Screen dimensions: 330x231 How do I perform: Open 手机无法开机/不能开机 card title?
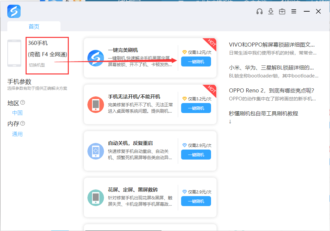pos(134,97)
